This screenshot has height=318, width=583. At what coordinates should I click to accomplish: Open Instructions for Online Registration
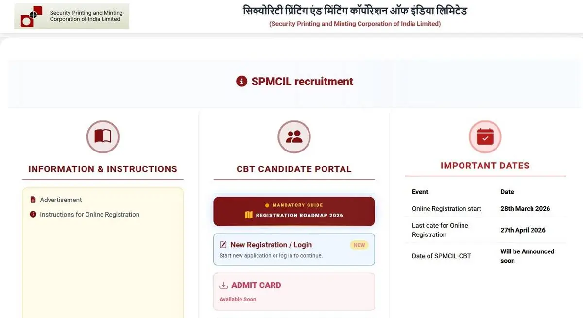89,214
